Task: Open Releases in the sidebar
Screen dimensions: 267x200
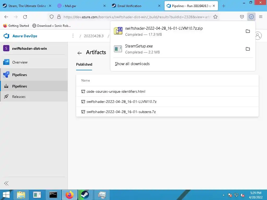Action: click(34, 97)
